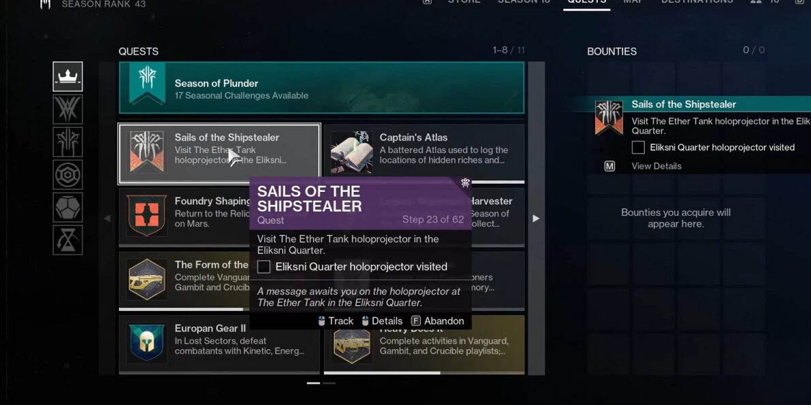The width and height of the screenshot is (811, 405).
Task: Select the hexagon-ring quest category icon
Action: [68, 174]
